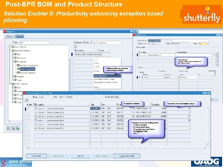Choose Copy in context menu
The width and height of the screenshot is (223, 167).
107,63
